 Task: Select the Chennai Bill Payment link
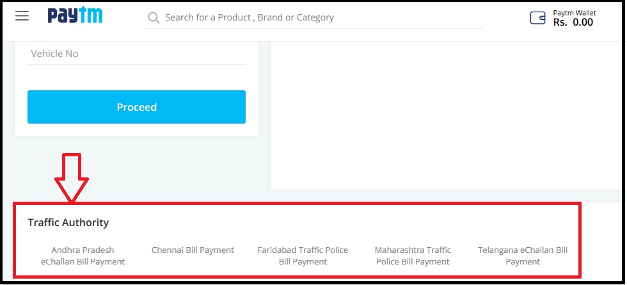point(193,250)
